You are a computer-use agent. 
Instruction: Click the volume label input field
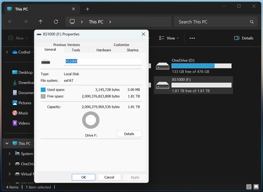pyautogui.click(x=103, y=62)
